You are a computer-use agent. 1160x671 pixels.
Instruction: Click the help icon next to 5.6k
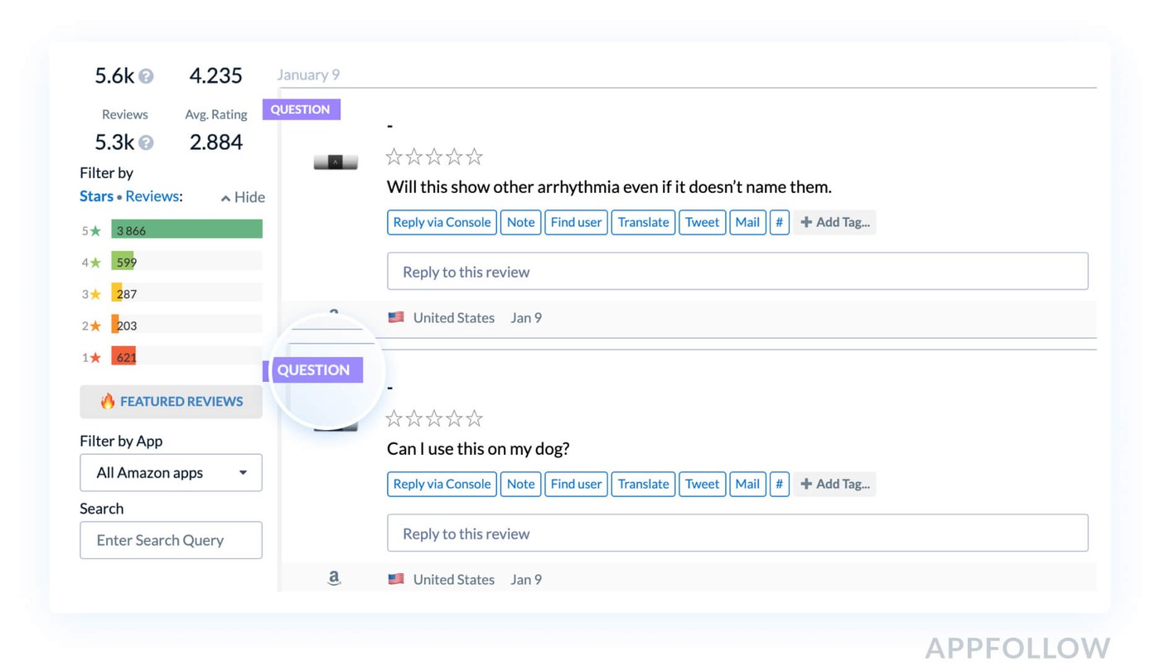coord(146,76)
